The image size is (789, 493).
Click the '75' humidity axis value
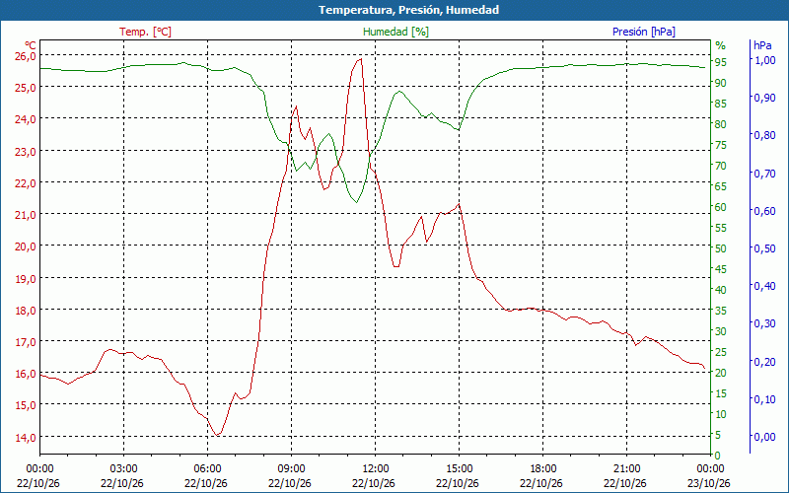click(721, 145)
